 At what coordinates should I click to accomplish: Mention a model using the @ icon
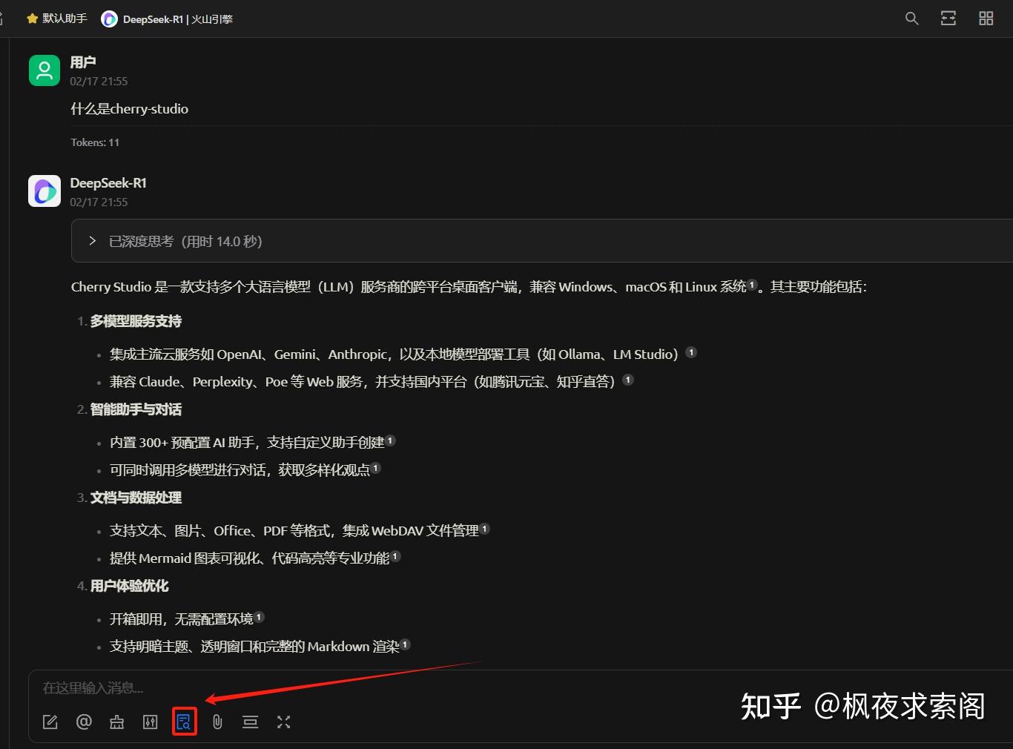point(83,722)
